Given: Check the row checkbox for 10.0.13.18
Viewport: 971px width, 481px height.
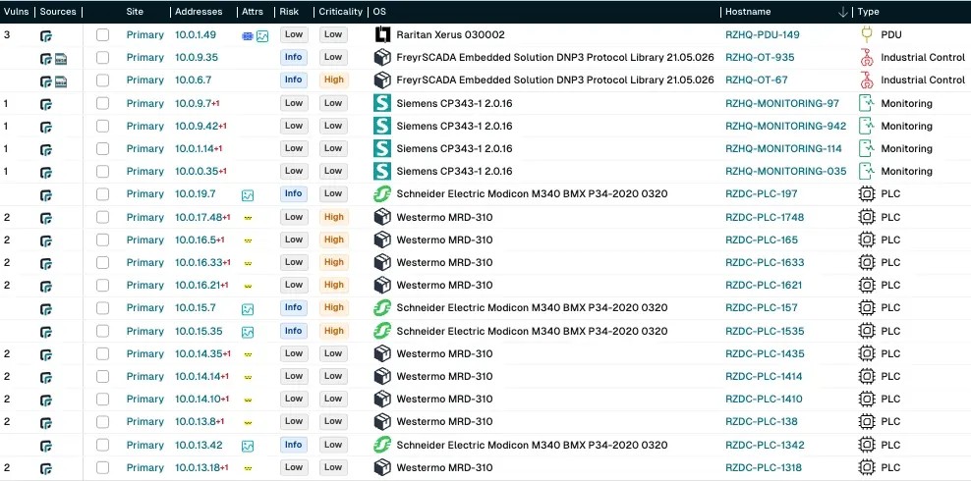Looking at the screenshot, I should 103,468.
